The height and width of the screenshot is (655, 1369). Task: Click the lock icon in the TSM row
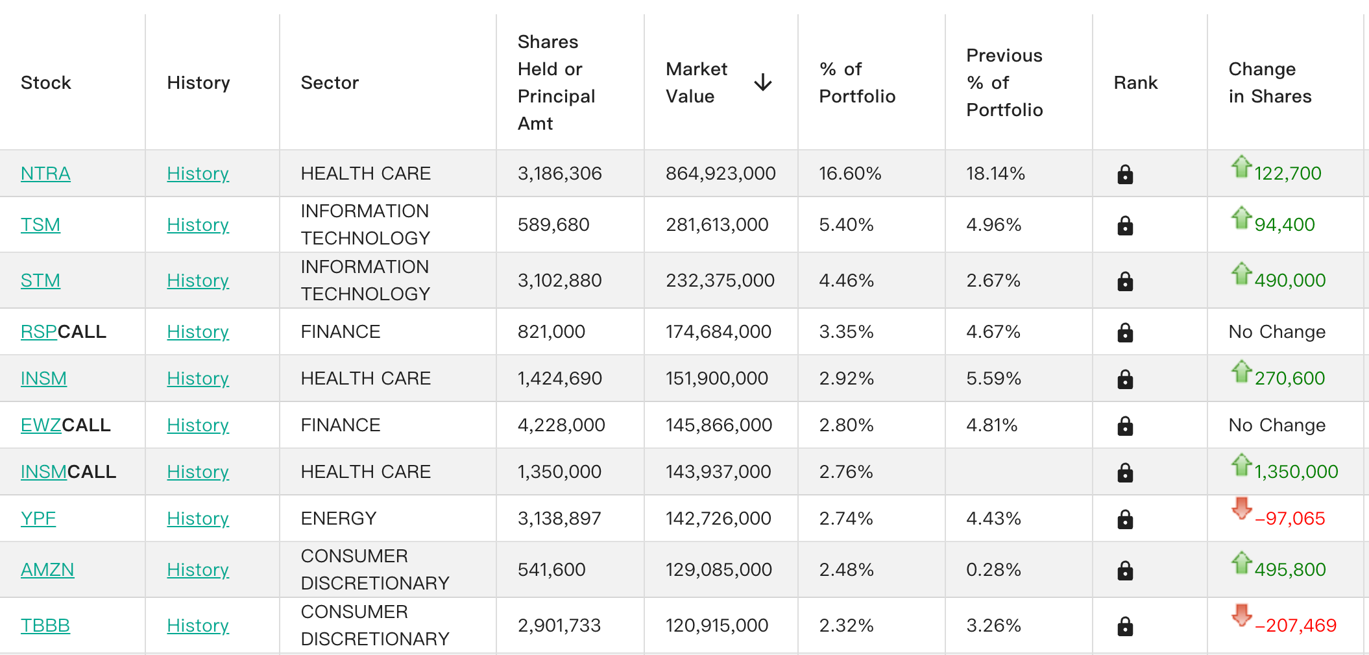coord(1125,226)
